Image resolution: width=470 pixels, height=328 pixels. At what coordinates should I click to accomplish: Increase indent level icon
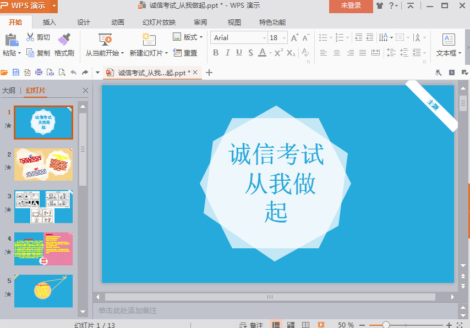[x=370, y=37]
